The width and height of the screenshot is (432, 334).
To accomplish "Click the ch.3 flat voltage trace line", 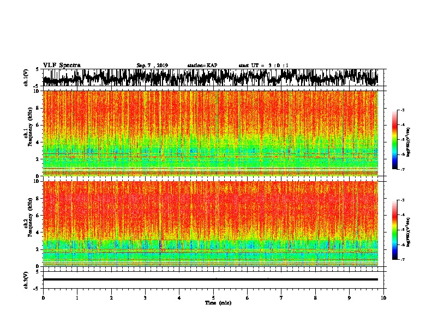I will pyautogui.click(x=211, y=279).
